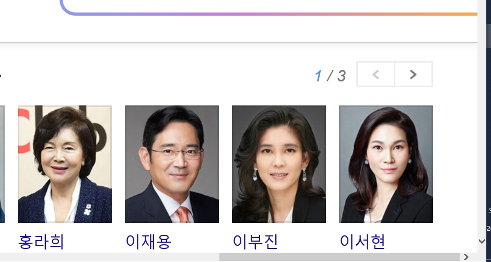491x262 pixels.
Task: Click the 1 / 3 page counter
Action: click(x=330, y=76)
